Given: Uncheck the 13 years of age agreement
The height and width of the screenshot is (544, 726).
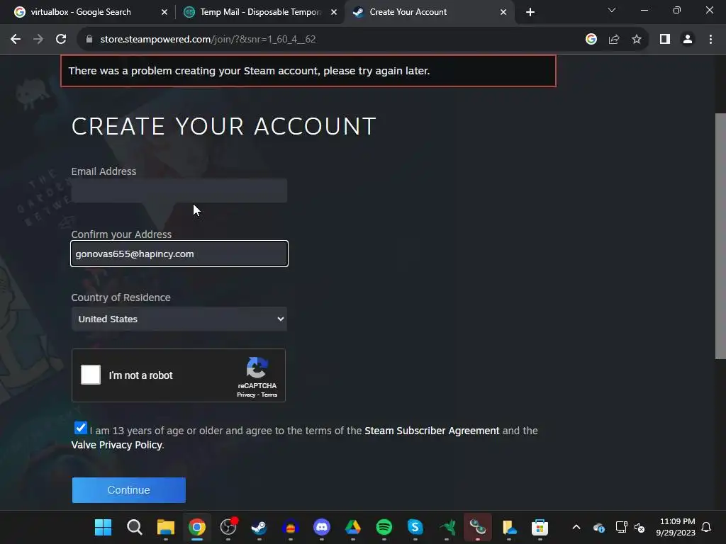Looking at the screenshot, I should [x=81, y=428].
